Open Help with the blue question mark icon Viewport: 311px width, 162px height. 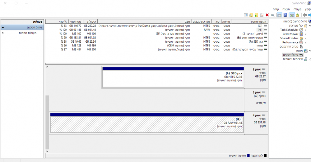(285, 15)
